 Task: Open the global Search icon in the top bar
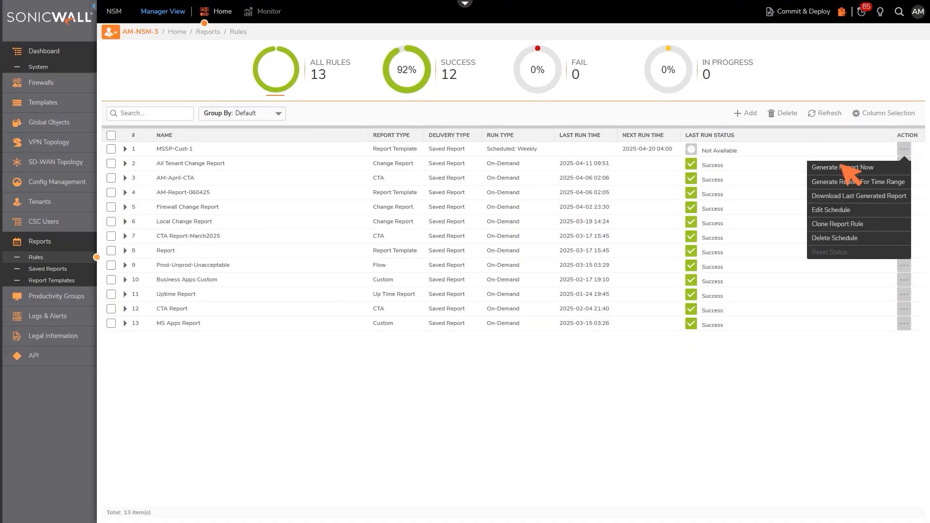tap(899, 11)
